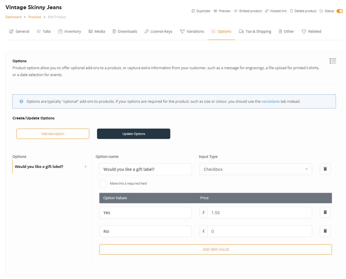
Task: Delete the gift label option via trash icon
Action: coord(325,169)
